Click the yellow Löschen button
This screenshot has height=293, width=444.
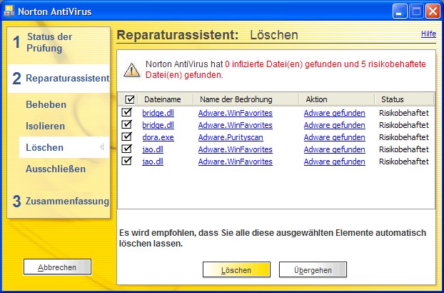coord(236,269)
